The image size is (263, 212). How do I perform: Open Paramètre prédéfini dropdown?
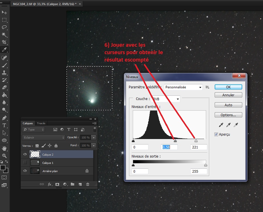click(183, 87)
